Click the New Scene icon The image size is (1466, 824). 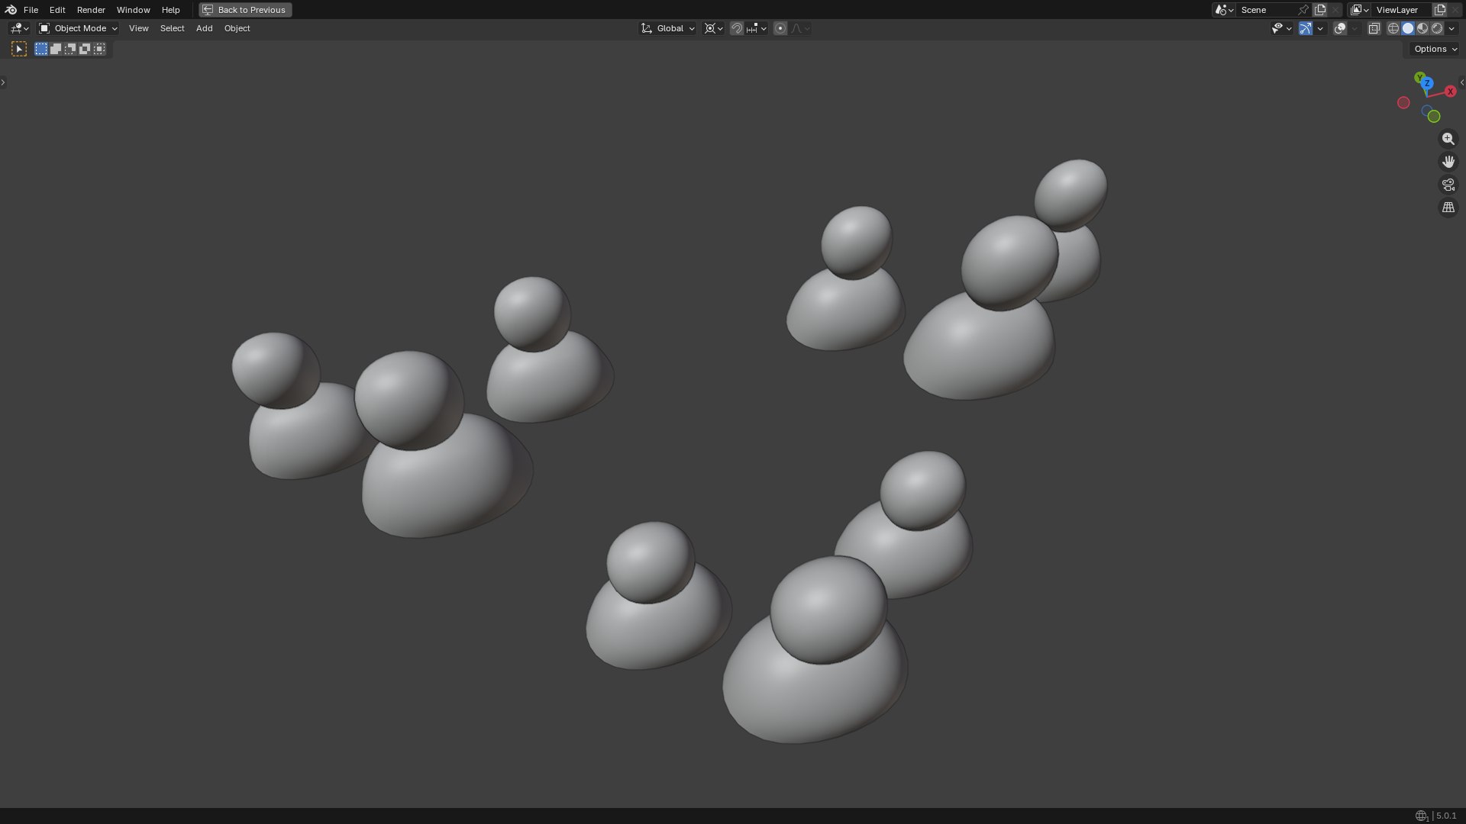[1320, 10]
